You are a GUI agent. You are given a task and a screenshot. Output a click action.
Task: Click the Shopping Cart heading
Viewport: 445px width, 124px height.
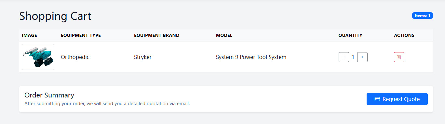point(55,16)
